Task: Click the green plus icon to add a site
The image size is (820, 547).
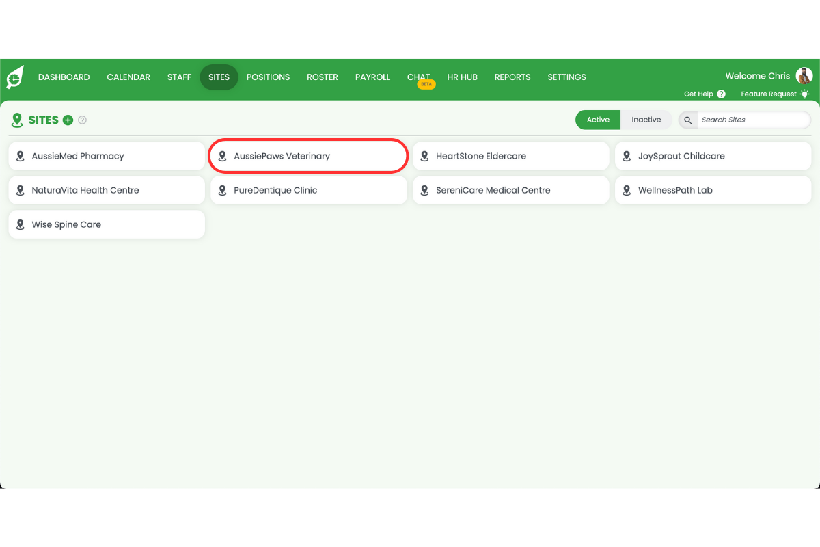Action: tap(68, 120)
